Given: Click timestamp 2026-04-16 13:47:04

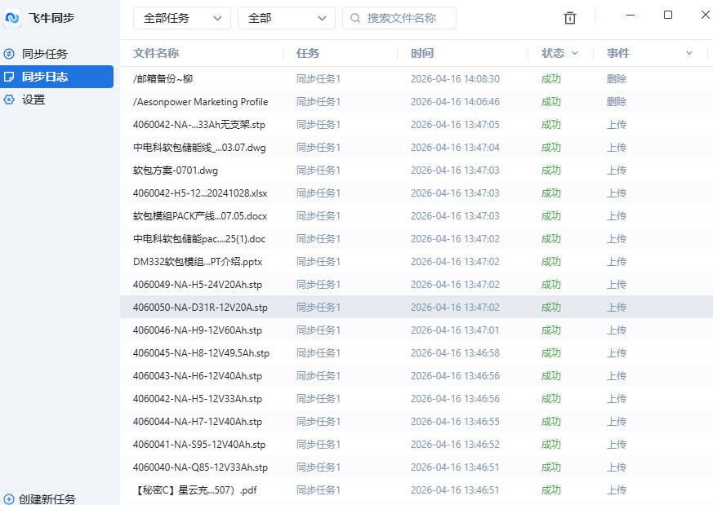Looking at the screenshot, I should coord(455,148).
